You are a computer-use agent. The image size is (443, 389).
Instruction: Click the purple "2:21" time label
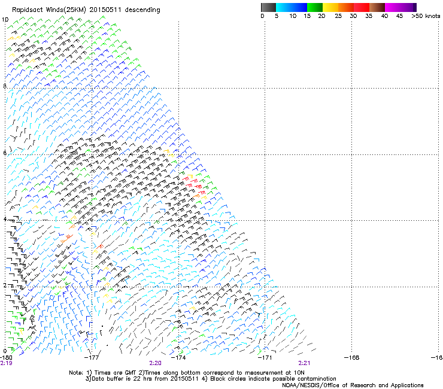(304, 363)
